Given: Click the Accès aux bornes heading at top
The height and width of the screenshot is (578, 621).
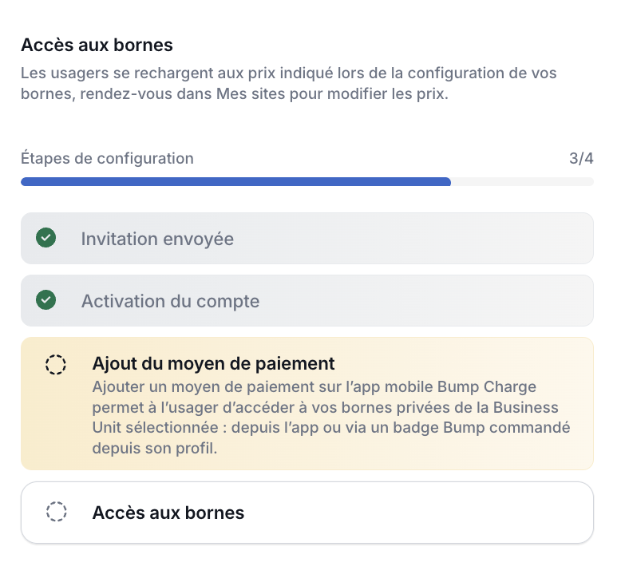Looking at the screenshot, I should point(97,45).
